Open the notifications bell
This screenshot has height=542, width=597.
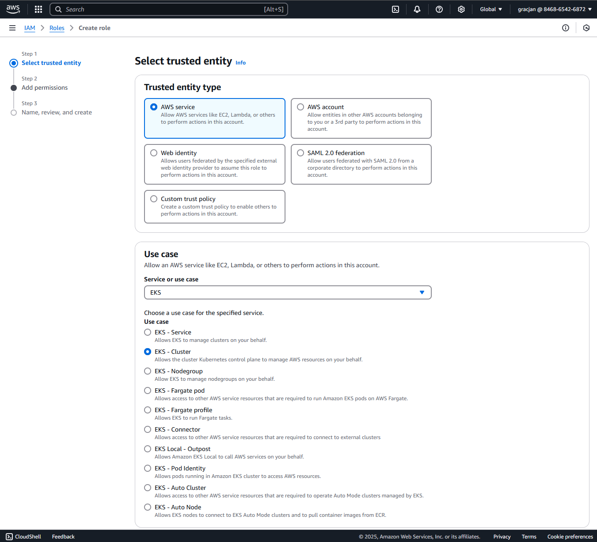(417, 9)
